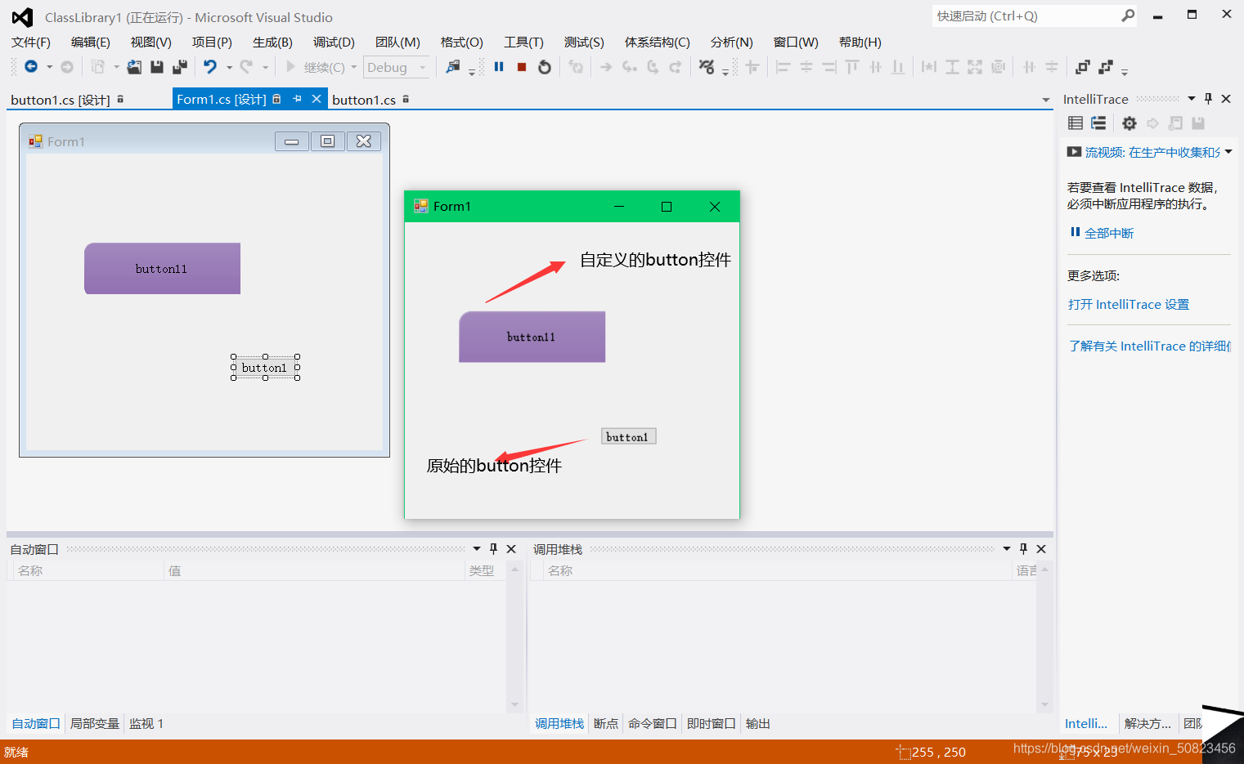Click the 全部中断 link
The width and height of the screenshot is (1244, 764).
pos(1109,233)
